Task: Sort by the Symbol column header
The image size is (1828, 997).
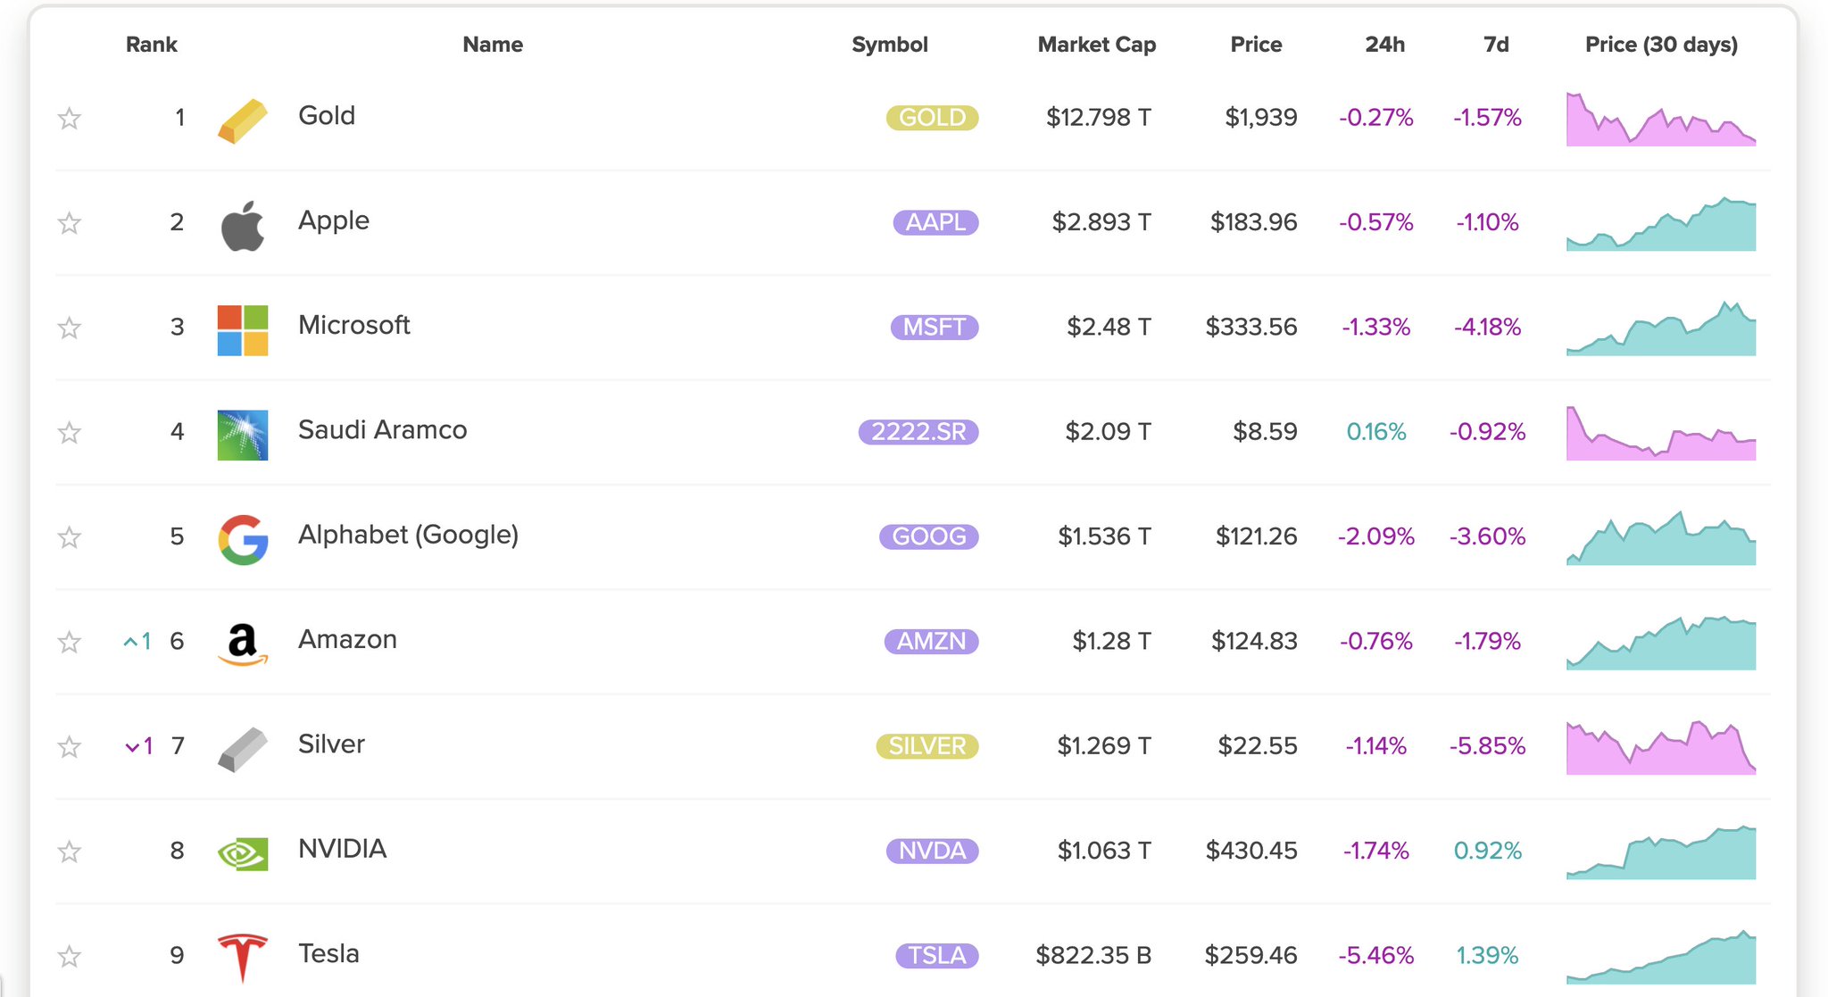Action: pyautogui.click(x=890, y=45)
